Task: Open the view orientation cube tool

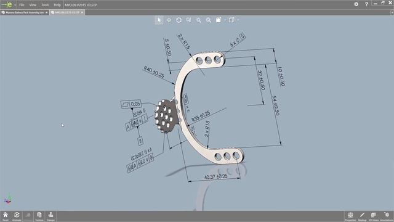Action: (x=231, y=20)
